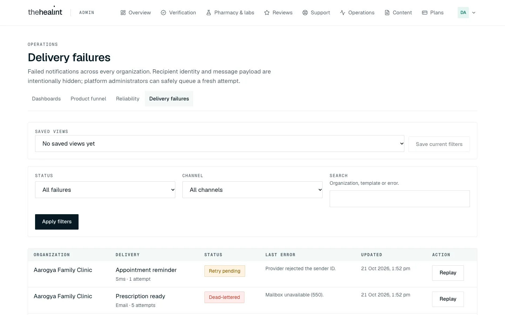505x315 pixels.
Task: Click 'Mailbox unavailable (550).' error text
Action: tap(295, 295)
